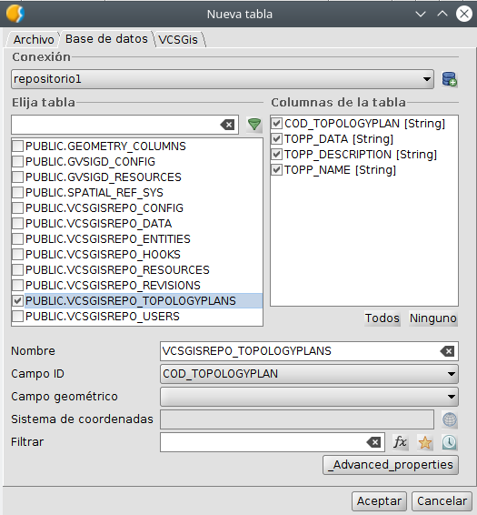Clear the Filtrar field contents
The height and width of the screenshot is (515, 477).
373,442
